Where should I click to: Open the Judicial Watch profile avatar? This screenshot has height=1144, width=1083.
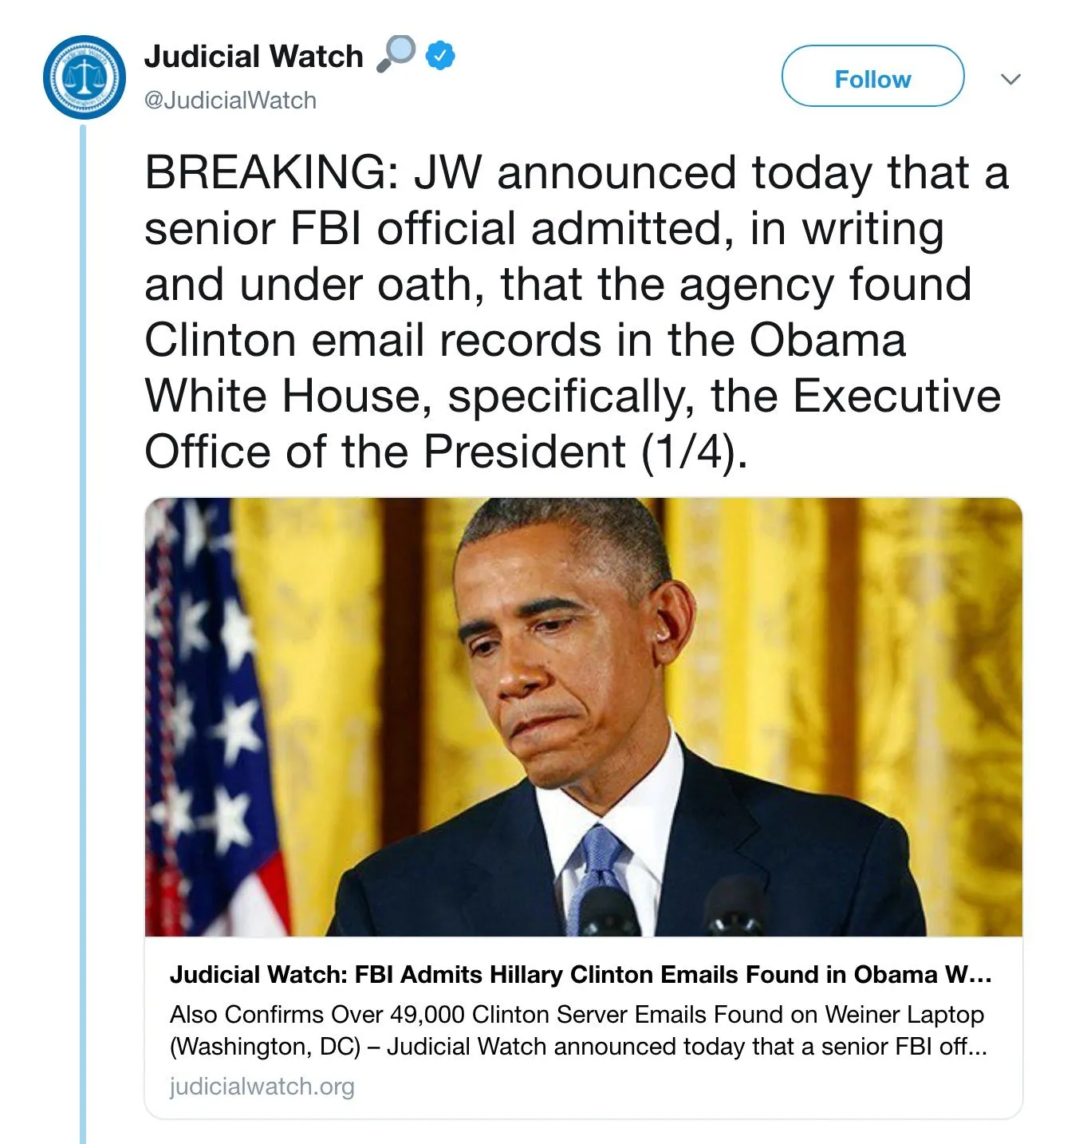(84, 77)
